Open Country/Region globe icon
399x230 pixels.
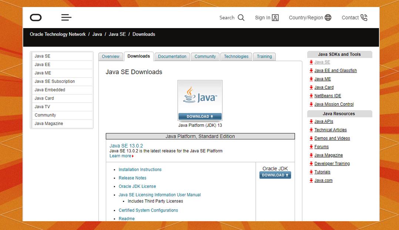(328, 18)
